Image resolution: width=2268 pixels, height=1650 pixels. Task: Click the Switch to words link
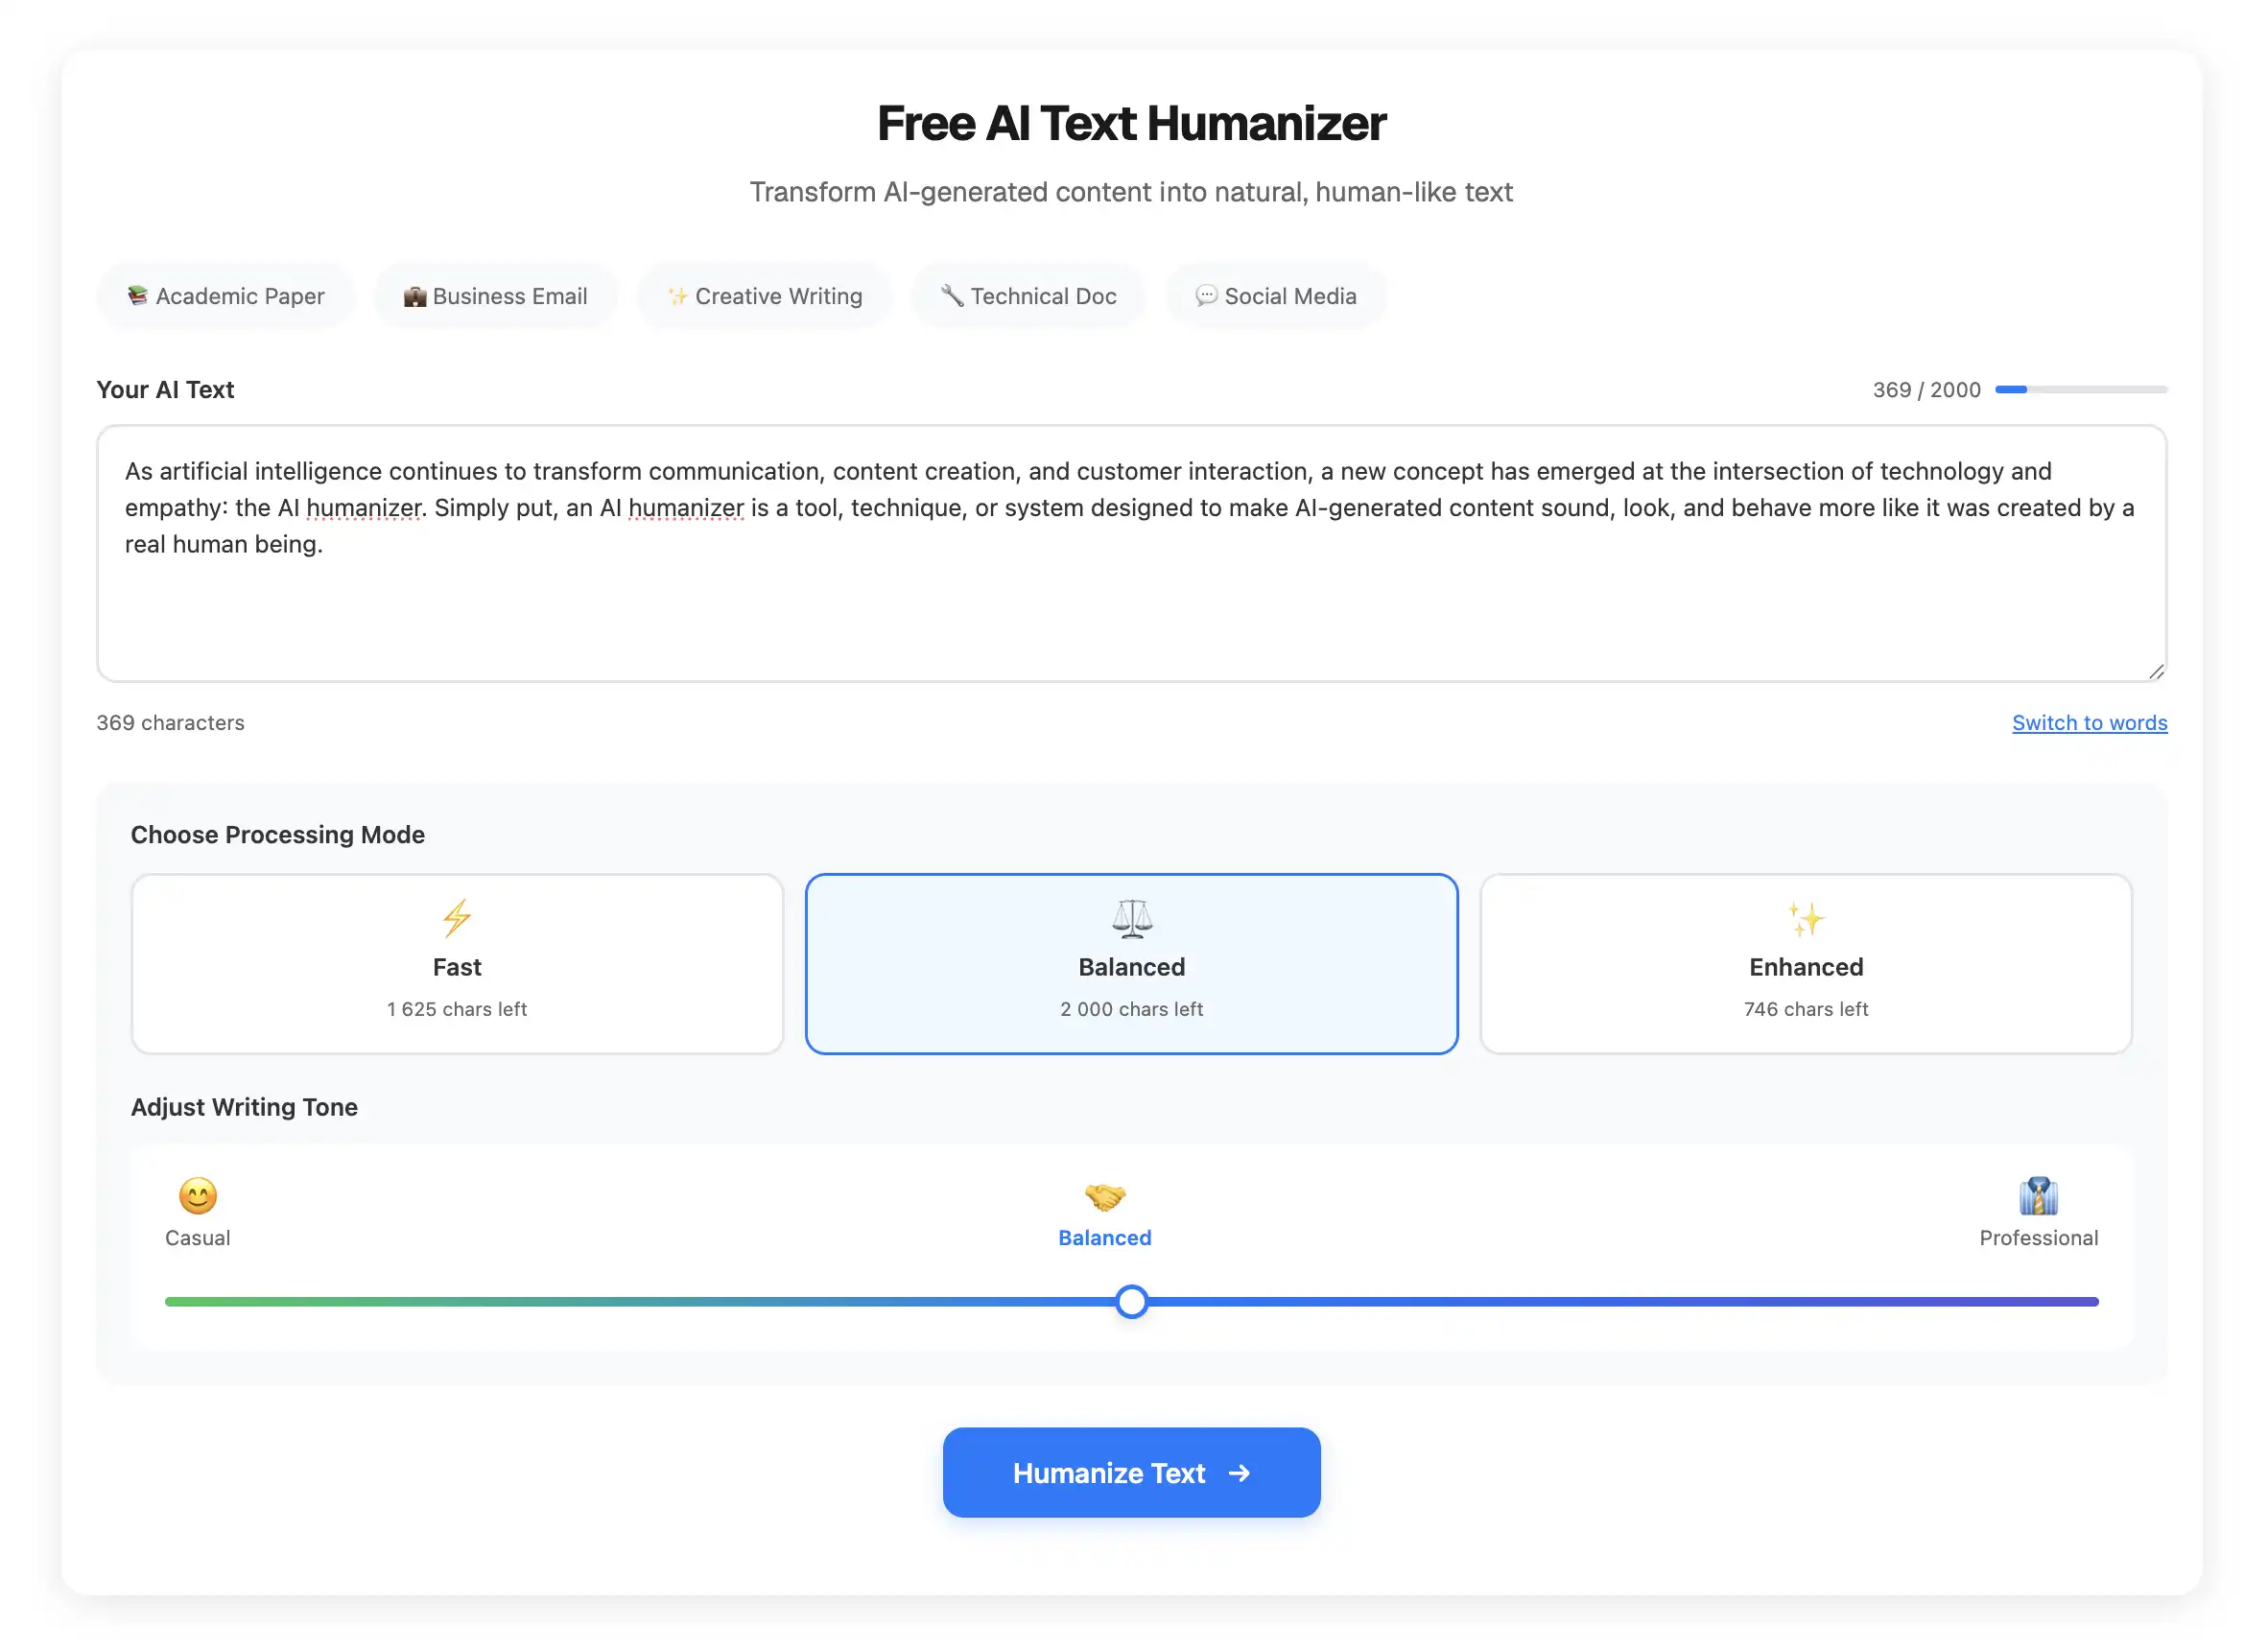2089,722
